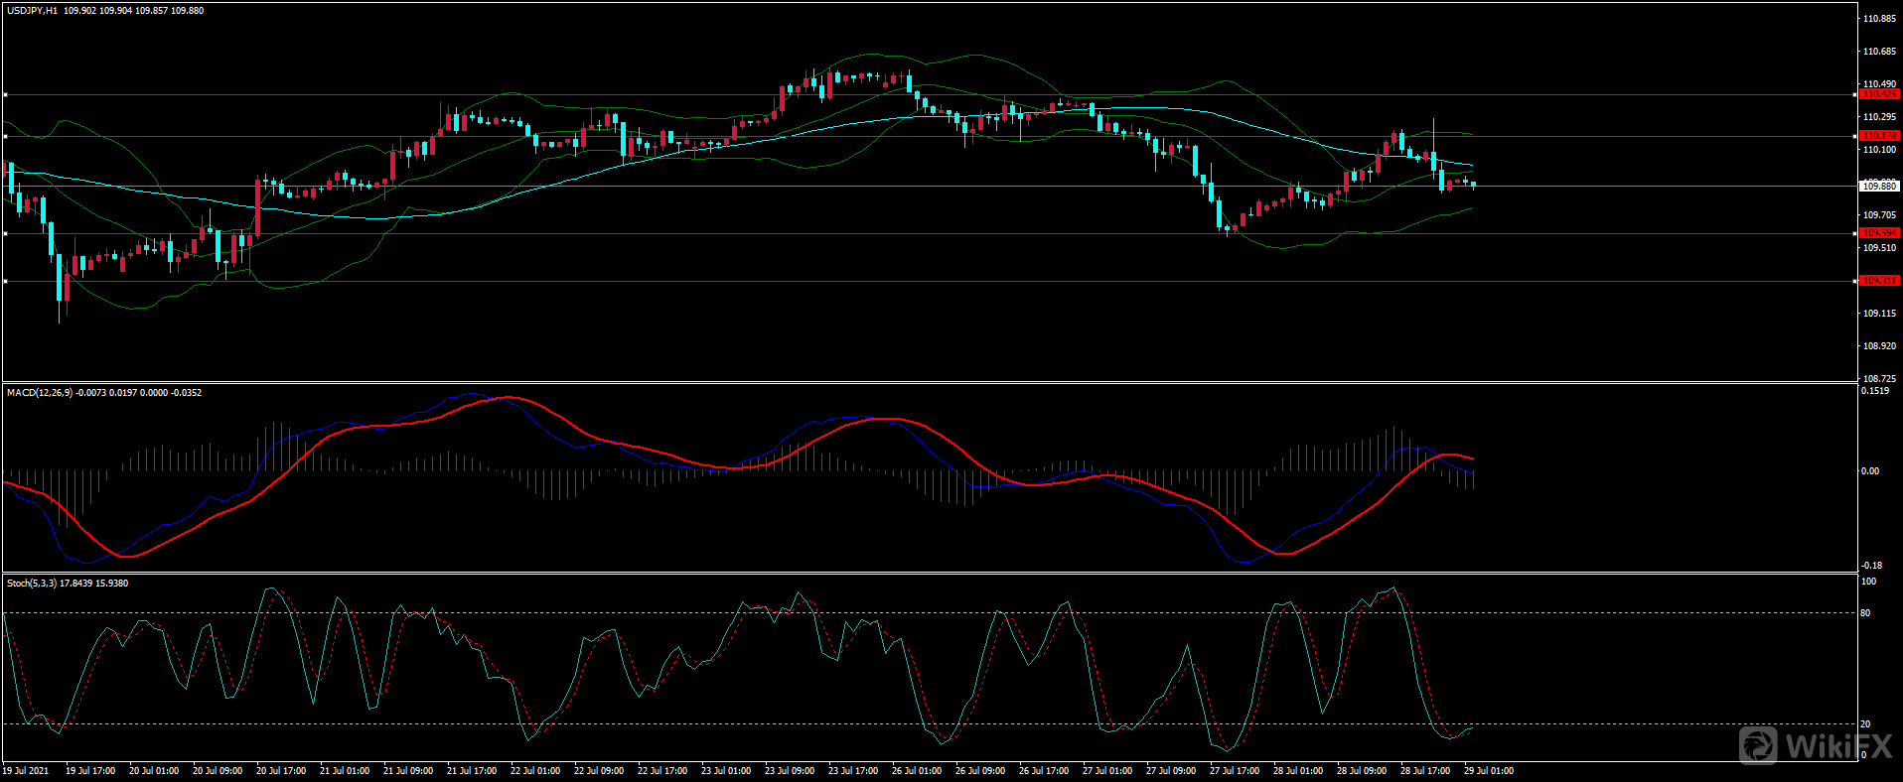Click the 29 Jul 01:00 time label

1489,771
